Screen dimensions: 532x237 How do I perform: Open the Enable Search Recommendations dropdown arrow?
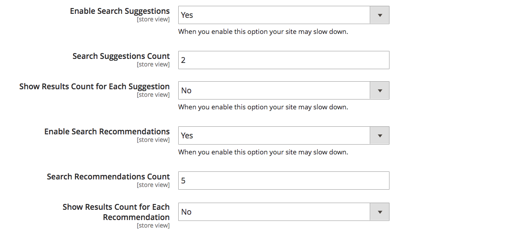tap(380, 136)
